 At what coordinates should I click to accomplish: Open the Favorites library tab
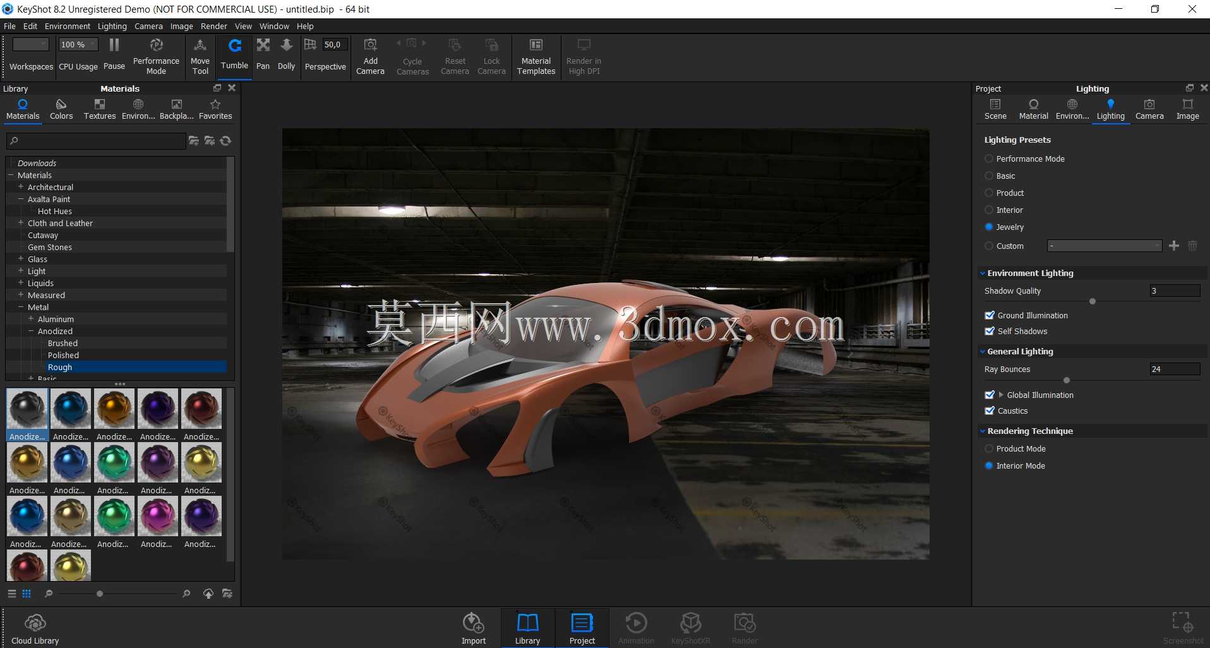[x=215, y=109]
